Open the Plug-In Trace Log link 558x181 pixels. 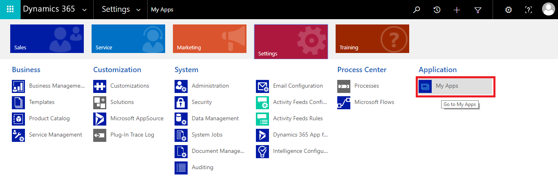pos(132,135)
